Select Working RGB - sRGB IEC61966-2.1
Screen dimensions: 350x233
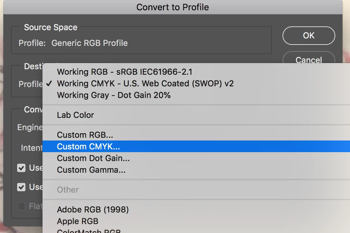tap(124, 72)
